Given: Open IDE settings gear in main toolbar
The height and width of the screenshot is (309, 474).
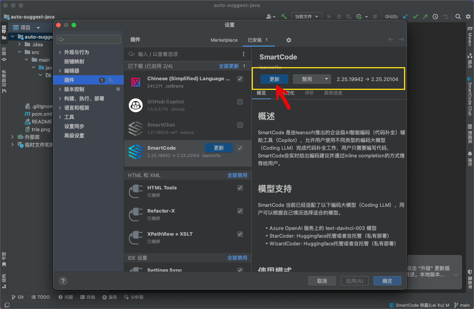Looking at the screenshot, I should coord(467,17).
